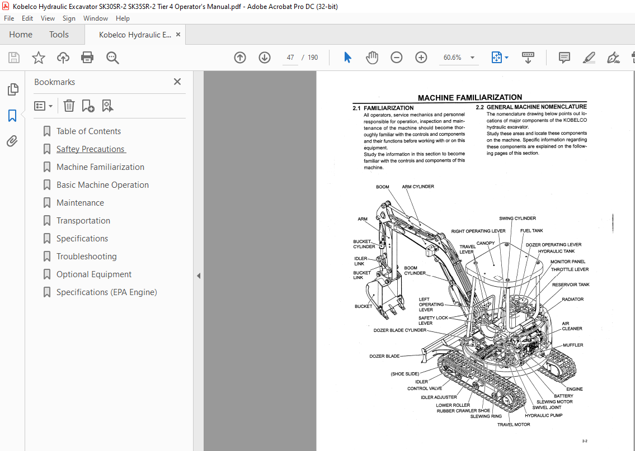The width and height of the screenshot is (635, 451).
Task: Open the Table of Contents bookmark
Action: click(x=89, y=131)
